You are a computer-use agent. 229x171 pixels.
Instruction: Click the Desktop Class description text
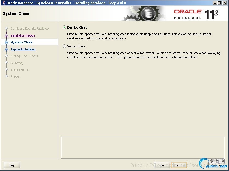pos(139,36)
